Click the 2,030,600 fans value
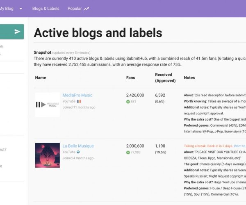This screenshot has width=246, height=205. click(135, 146)
